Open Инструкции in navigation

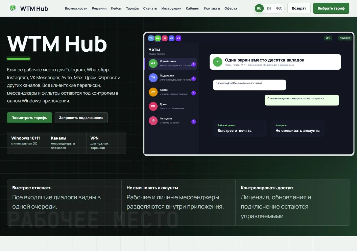(171, 8)
